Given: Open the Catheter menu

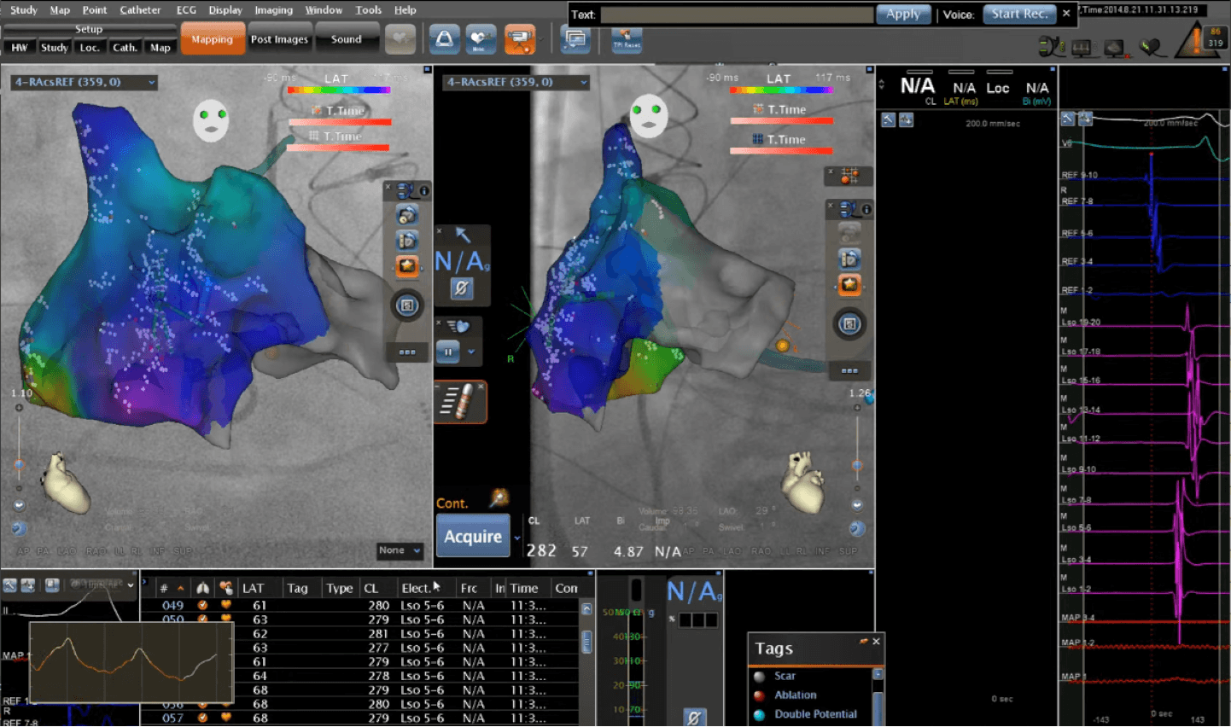Looking at the screenshot, I should 140,9.
